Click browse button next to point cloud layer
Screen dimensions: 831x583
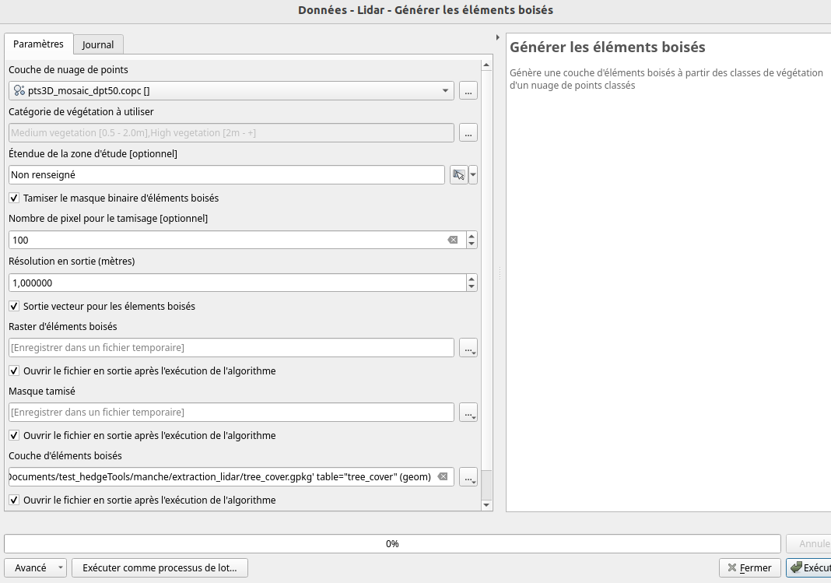[468, 91]
